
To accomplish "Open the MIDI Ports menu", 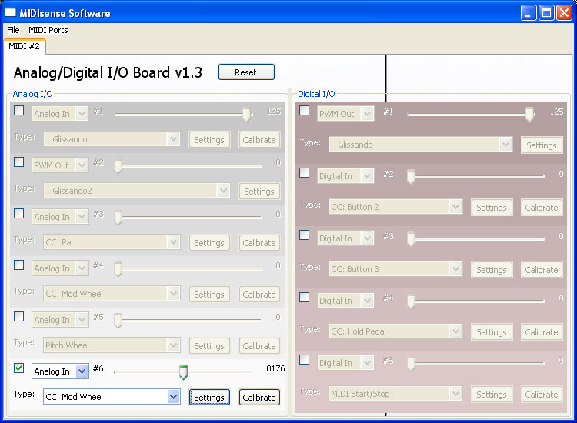I will tap(48, 30).
